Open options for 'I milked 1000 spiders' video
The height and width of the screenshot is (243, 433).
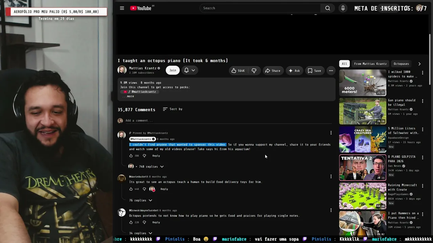click(x=423, y=73)
